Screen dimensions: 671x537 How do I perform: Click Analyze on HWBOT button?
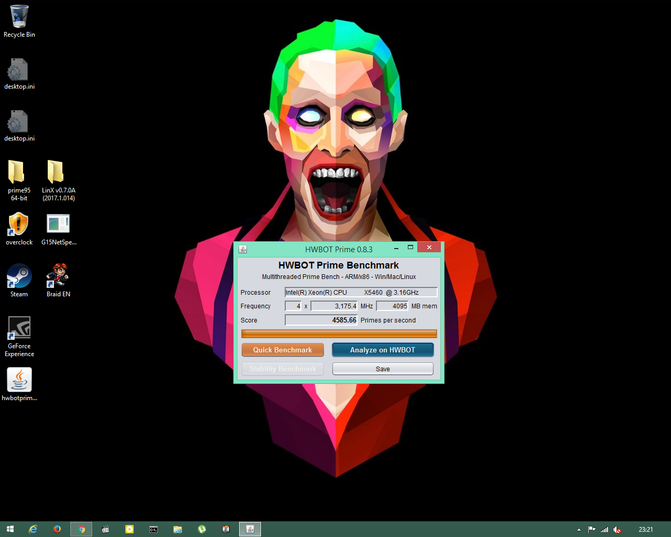point(383,350)
